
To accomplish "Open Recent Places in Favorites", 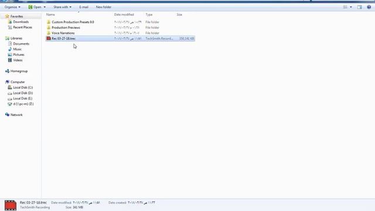I will point(22,28).
